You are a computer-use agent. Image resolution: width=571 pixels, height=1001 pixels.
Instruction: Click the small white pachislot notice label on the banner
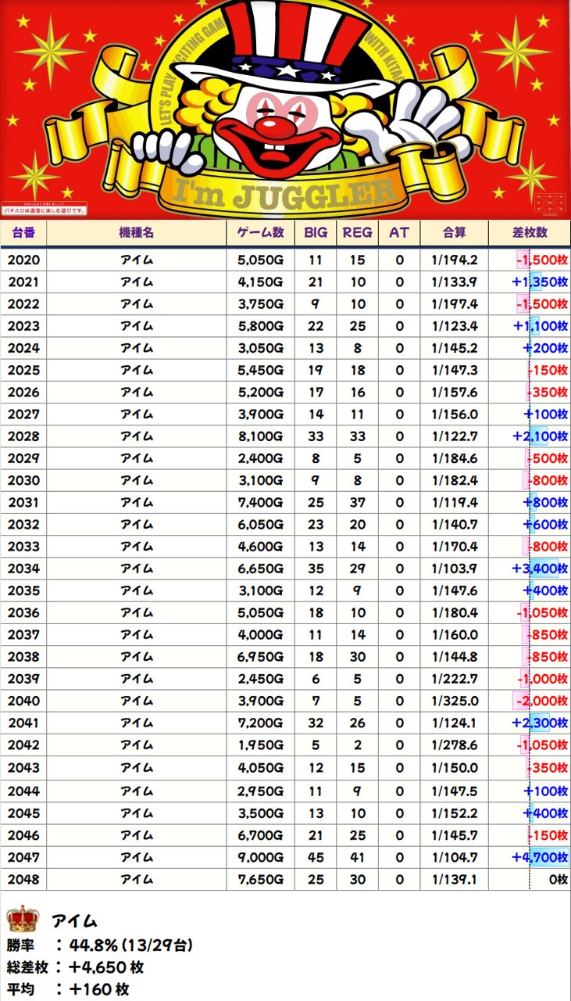point(44,210)
